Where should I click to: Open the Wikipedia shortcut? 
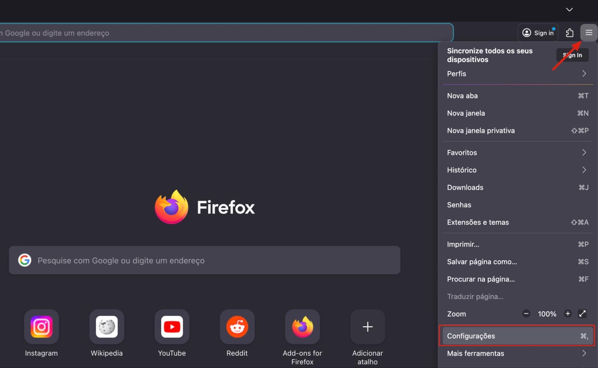(x=106, y=327)
